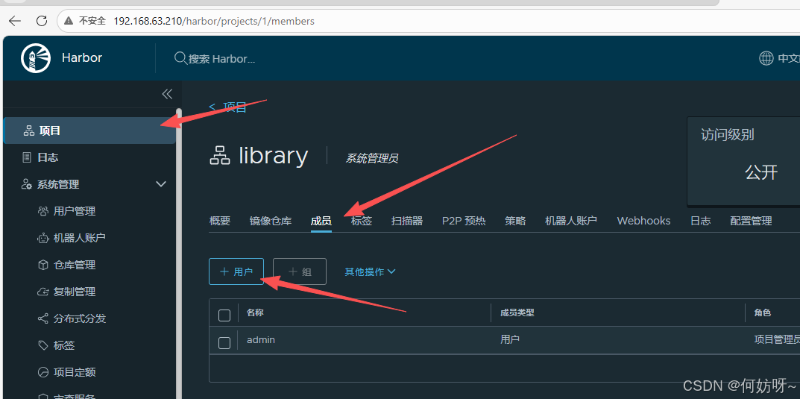Screen dimensions: 800x399
Task: Open the project 日志 tab
Action: [701, 221]
